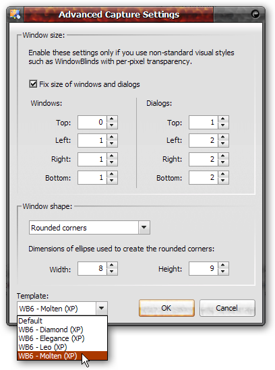Viewport: 275px width, 370px height.
Task: Click the Cancel button
Action: (x=227, y=308)
